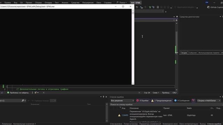Viewport: 223px width, 125px height.
Task: Open the Git menu
Action: pos(21,2)
